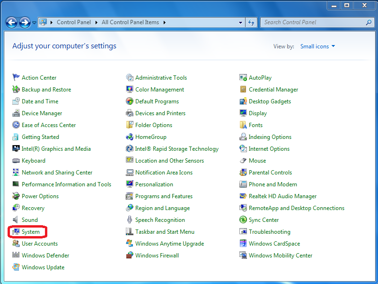Open the Date and Time clock icon
This screenshot has width=378, height=284.
pos(16,101)
